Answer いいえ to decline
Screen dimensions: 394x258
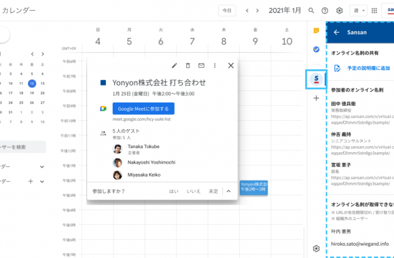click(x=194, y=191)
